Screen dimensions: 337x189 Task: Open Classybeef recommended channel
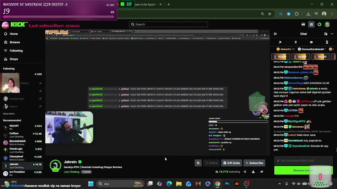tap(22, 158)
